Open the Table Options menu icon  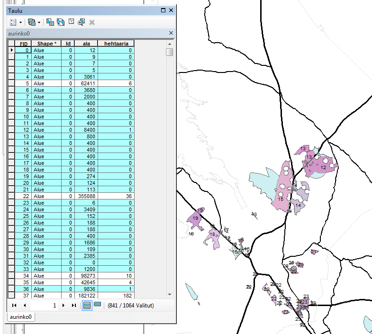pyautogui.click(x=13, y=22)
